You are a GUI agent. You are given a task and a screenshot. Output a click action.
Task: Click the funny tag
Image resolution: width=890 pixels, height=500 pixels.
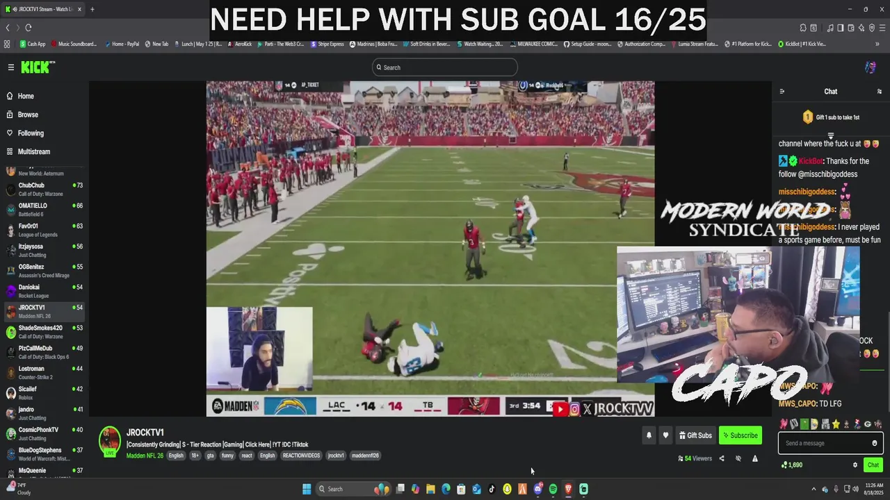pos(227,456)
